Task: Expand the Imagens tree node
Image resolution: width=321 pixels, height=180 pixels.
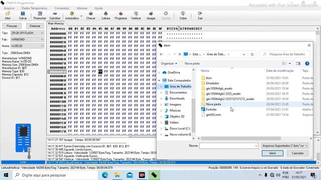Action: point(161,104)
